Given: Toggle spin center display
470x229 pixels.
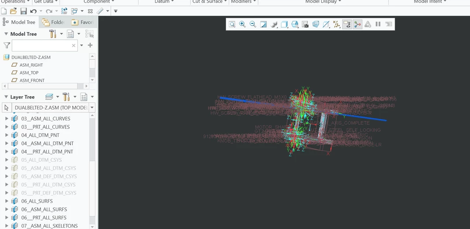Looking at the screenshot, I should click(357, 24).
